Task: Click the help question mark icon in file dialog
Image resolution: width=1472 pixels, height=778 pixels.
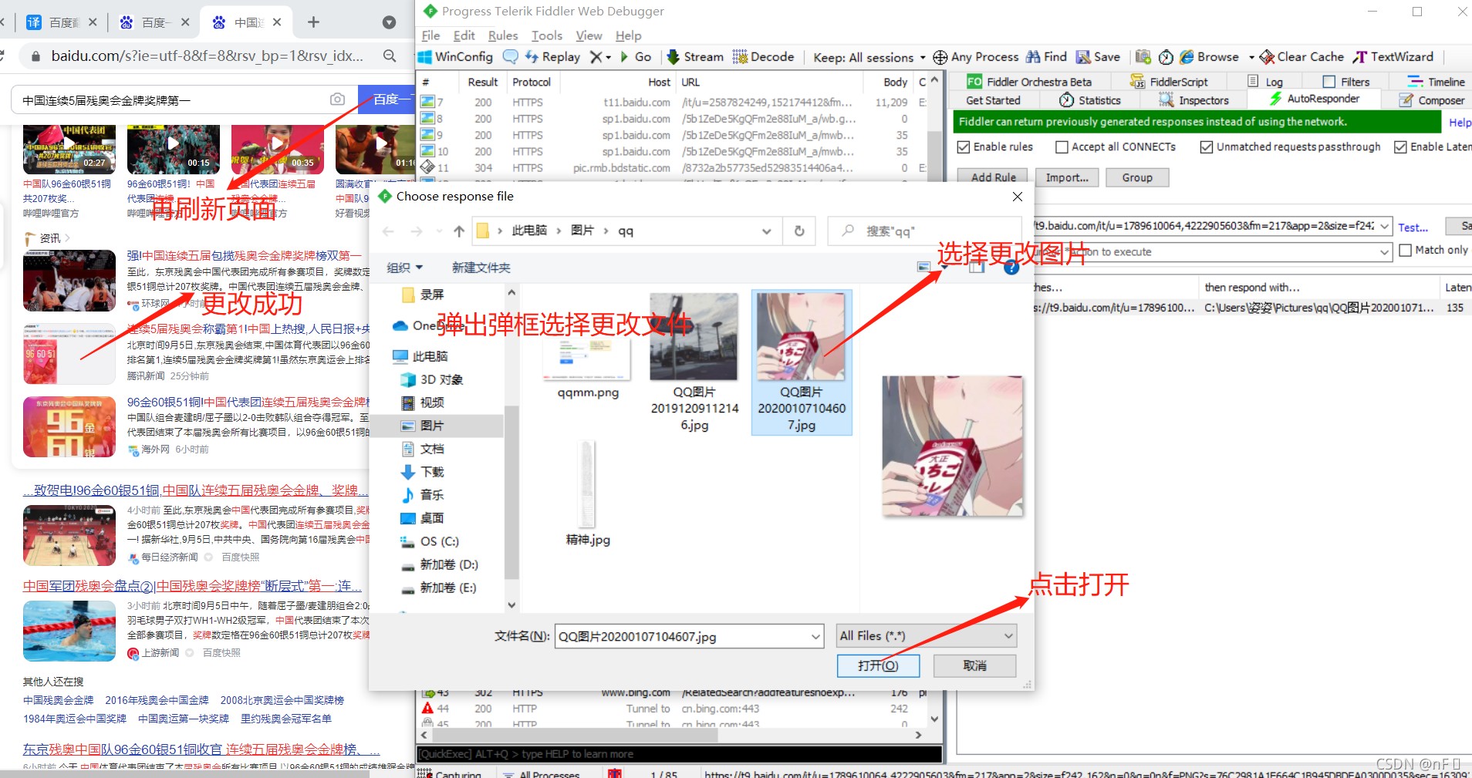Action: pos(1011,268)
